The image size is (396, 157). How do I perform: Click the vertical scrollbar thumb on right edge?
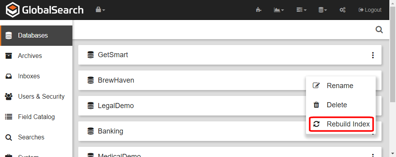pyautogui.click(x=393, y=55)
